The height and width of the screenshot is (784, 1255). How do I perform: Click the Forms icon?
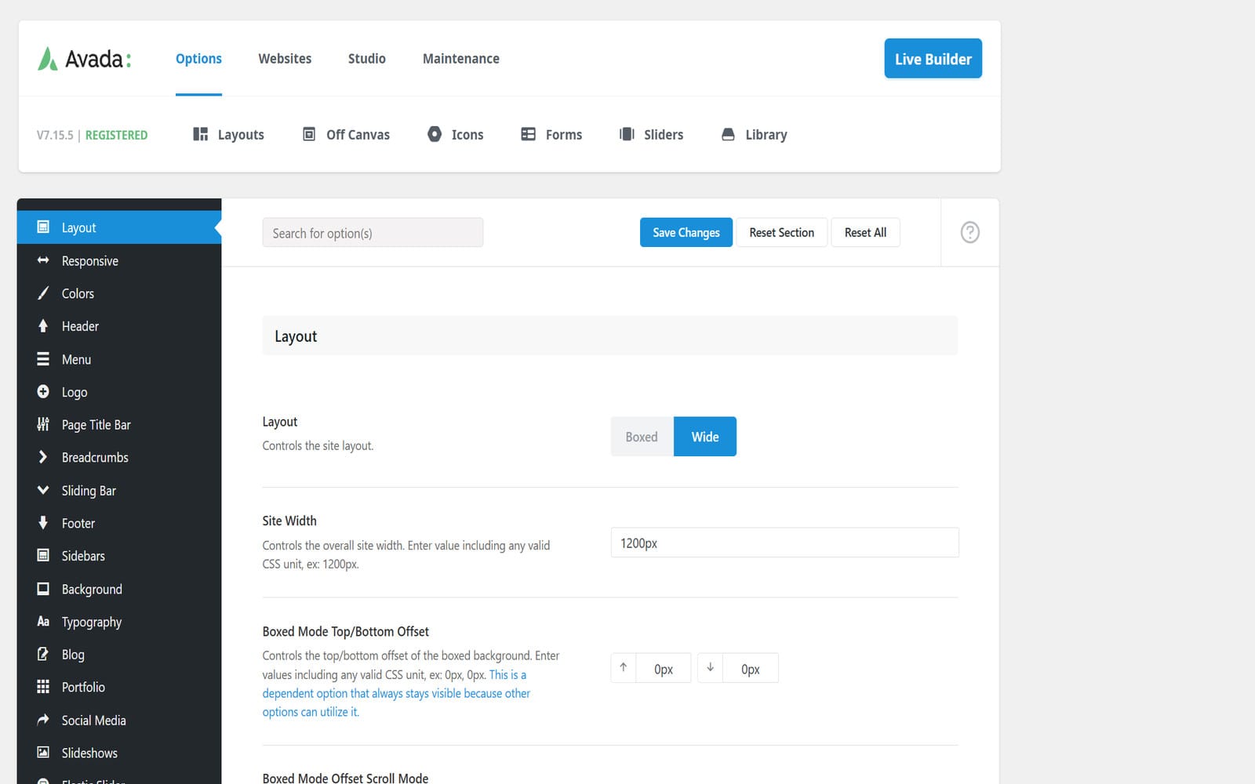pyautogui.click(x=528, y=134)
